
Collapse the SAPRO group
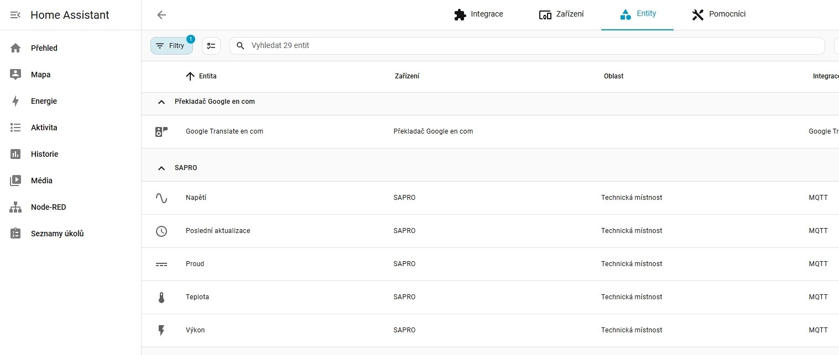tap(161, 168)
